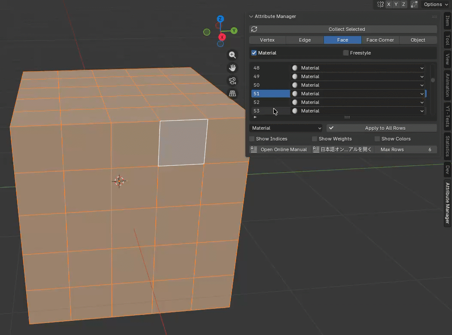Toggle the X axis mirror button

[x=388, y=4]
